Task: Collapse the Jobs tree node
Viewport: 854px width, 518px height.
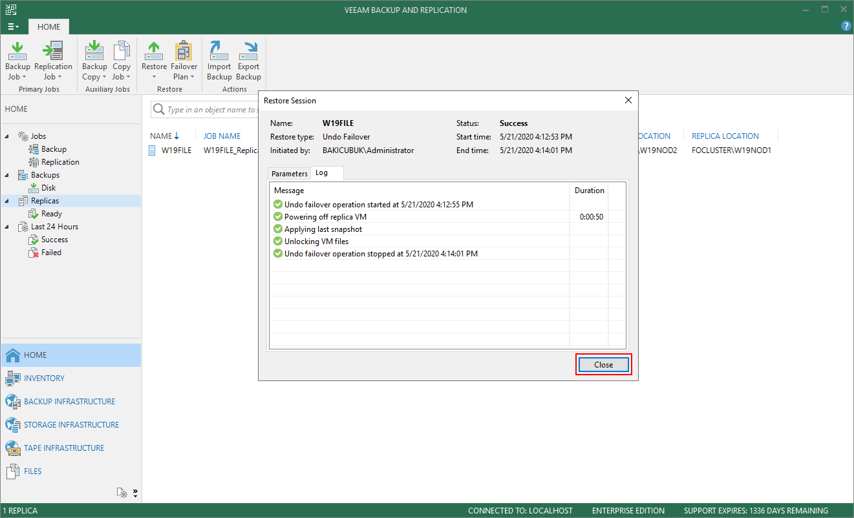Action: [7, 136]
